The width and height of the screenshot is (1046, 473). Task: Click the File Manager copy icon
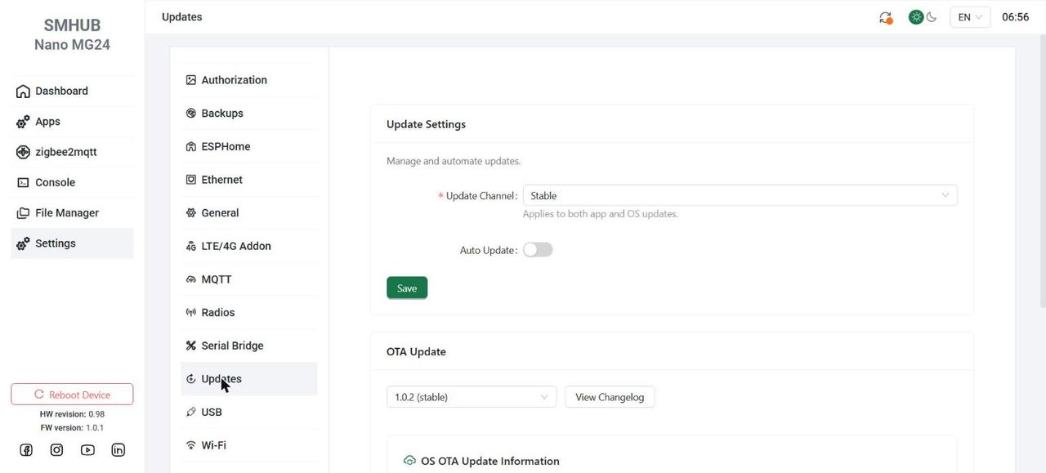click(23, 213)
